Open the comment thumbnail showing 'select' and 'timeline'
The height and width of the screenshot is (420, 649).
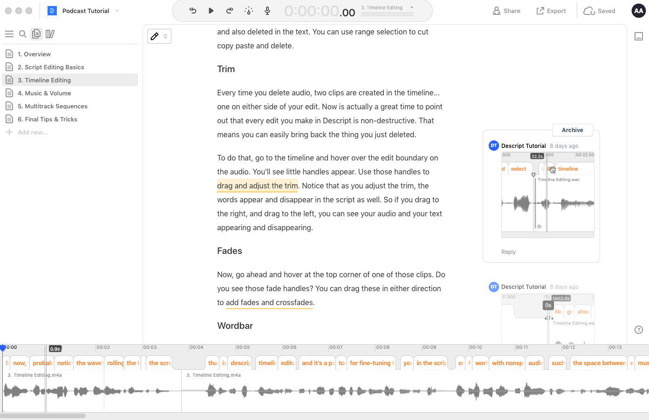548,195
